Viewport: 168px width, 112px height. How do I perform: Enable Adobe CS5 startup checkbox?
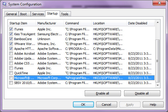point(11,63)
